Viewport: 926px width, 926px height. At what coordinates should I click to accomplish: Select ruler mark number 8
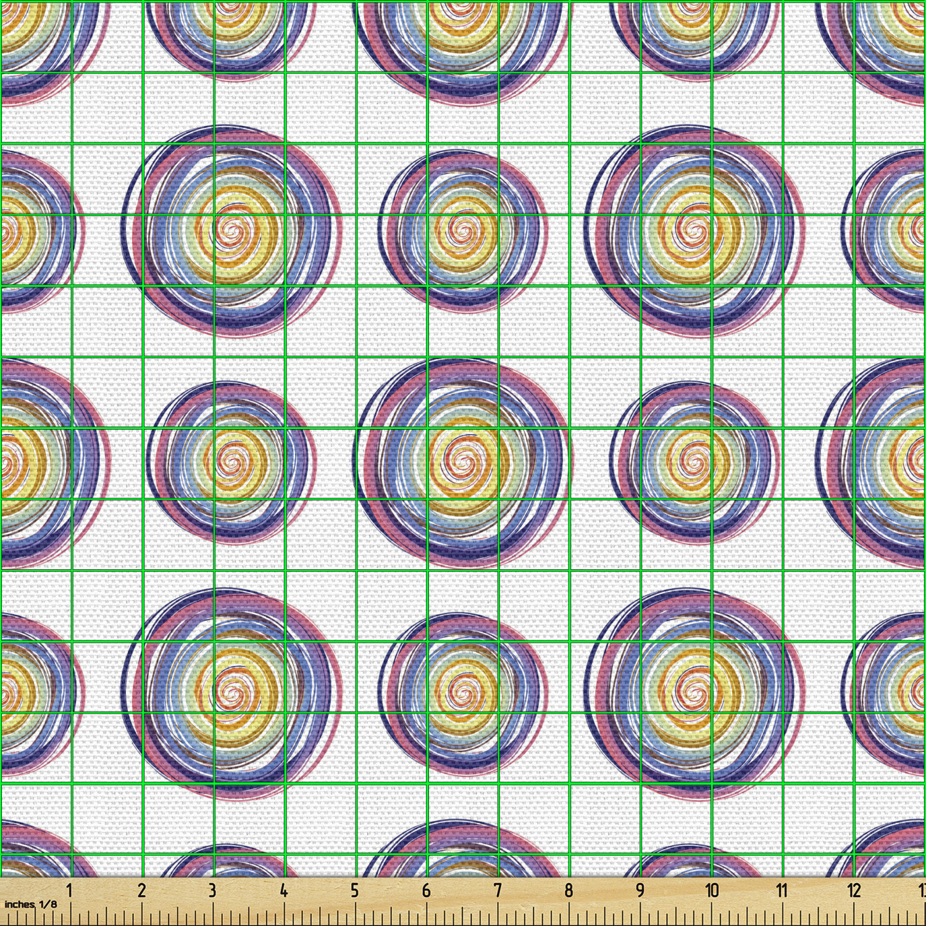coord(569,890)
